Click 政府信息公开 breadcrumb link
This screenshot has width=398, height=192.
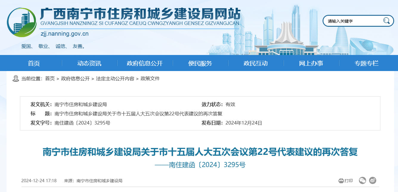coord(75,79)
